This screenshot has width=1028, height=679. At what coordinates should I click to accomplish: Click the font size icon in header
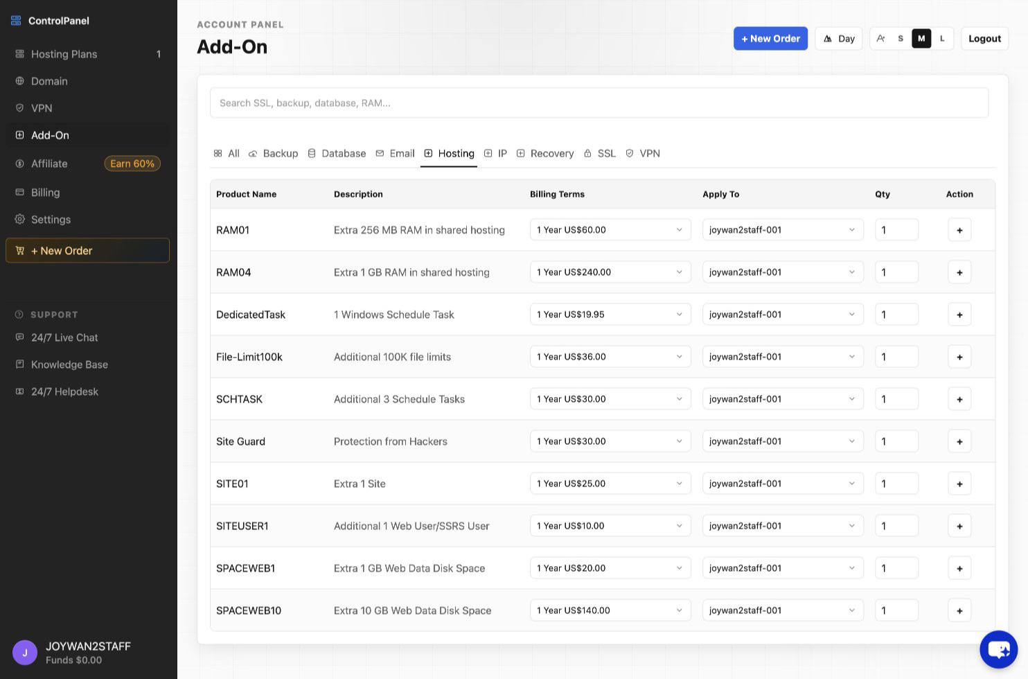click(x=880, y=39)
